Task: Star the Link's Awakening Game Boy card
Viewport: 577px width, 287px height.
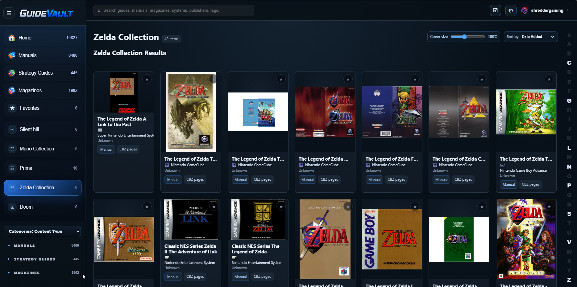Action: tap(415, 207)
